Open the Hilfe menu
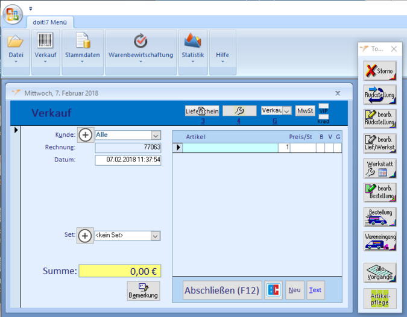This screenshot has height=317, width=407. coord(222,52)
